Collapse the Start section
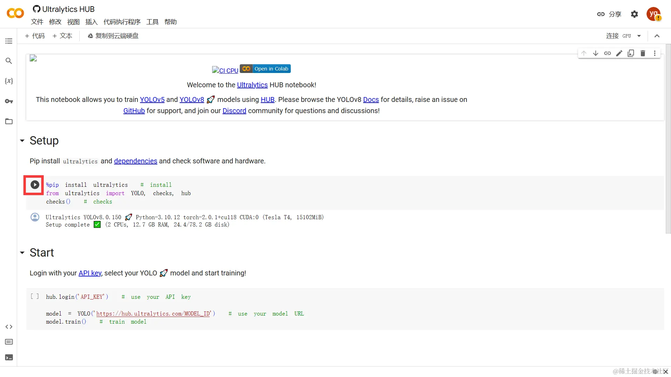Image resolution: width=671 pixels, height=377 pixels. coord(22,253)
